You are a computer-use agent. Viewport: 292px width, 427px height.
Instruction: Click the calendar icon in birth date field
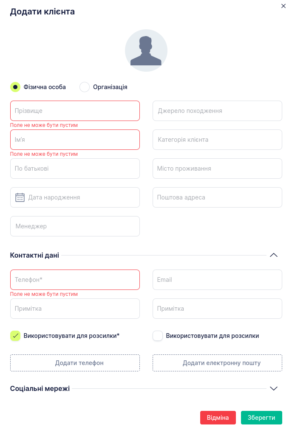[20, 197]
